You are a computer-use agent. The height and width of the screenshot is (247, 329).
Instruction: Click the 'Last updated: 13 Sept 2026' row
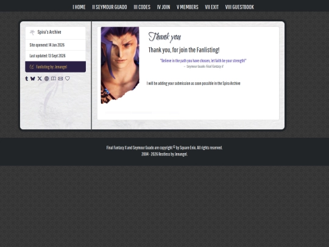[55, 56]
